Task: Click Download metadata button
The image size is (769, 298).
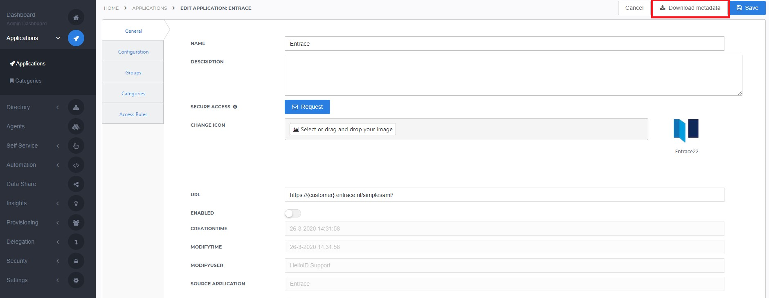Action: (690, 8)
